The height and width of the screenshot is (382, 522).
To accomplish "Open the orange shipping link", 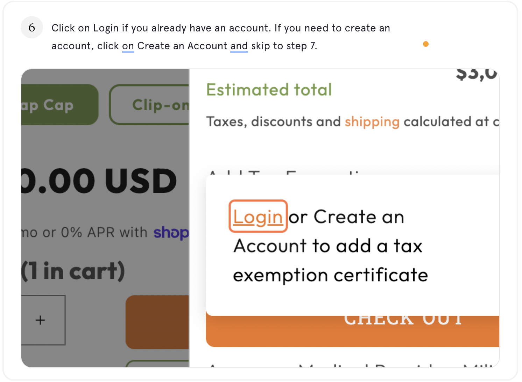I will [x=372, y=122].
